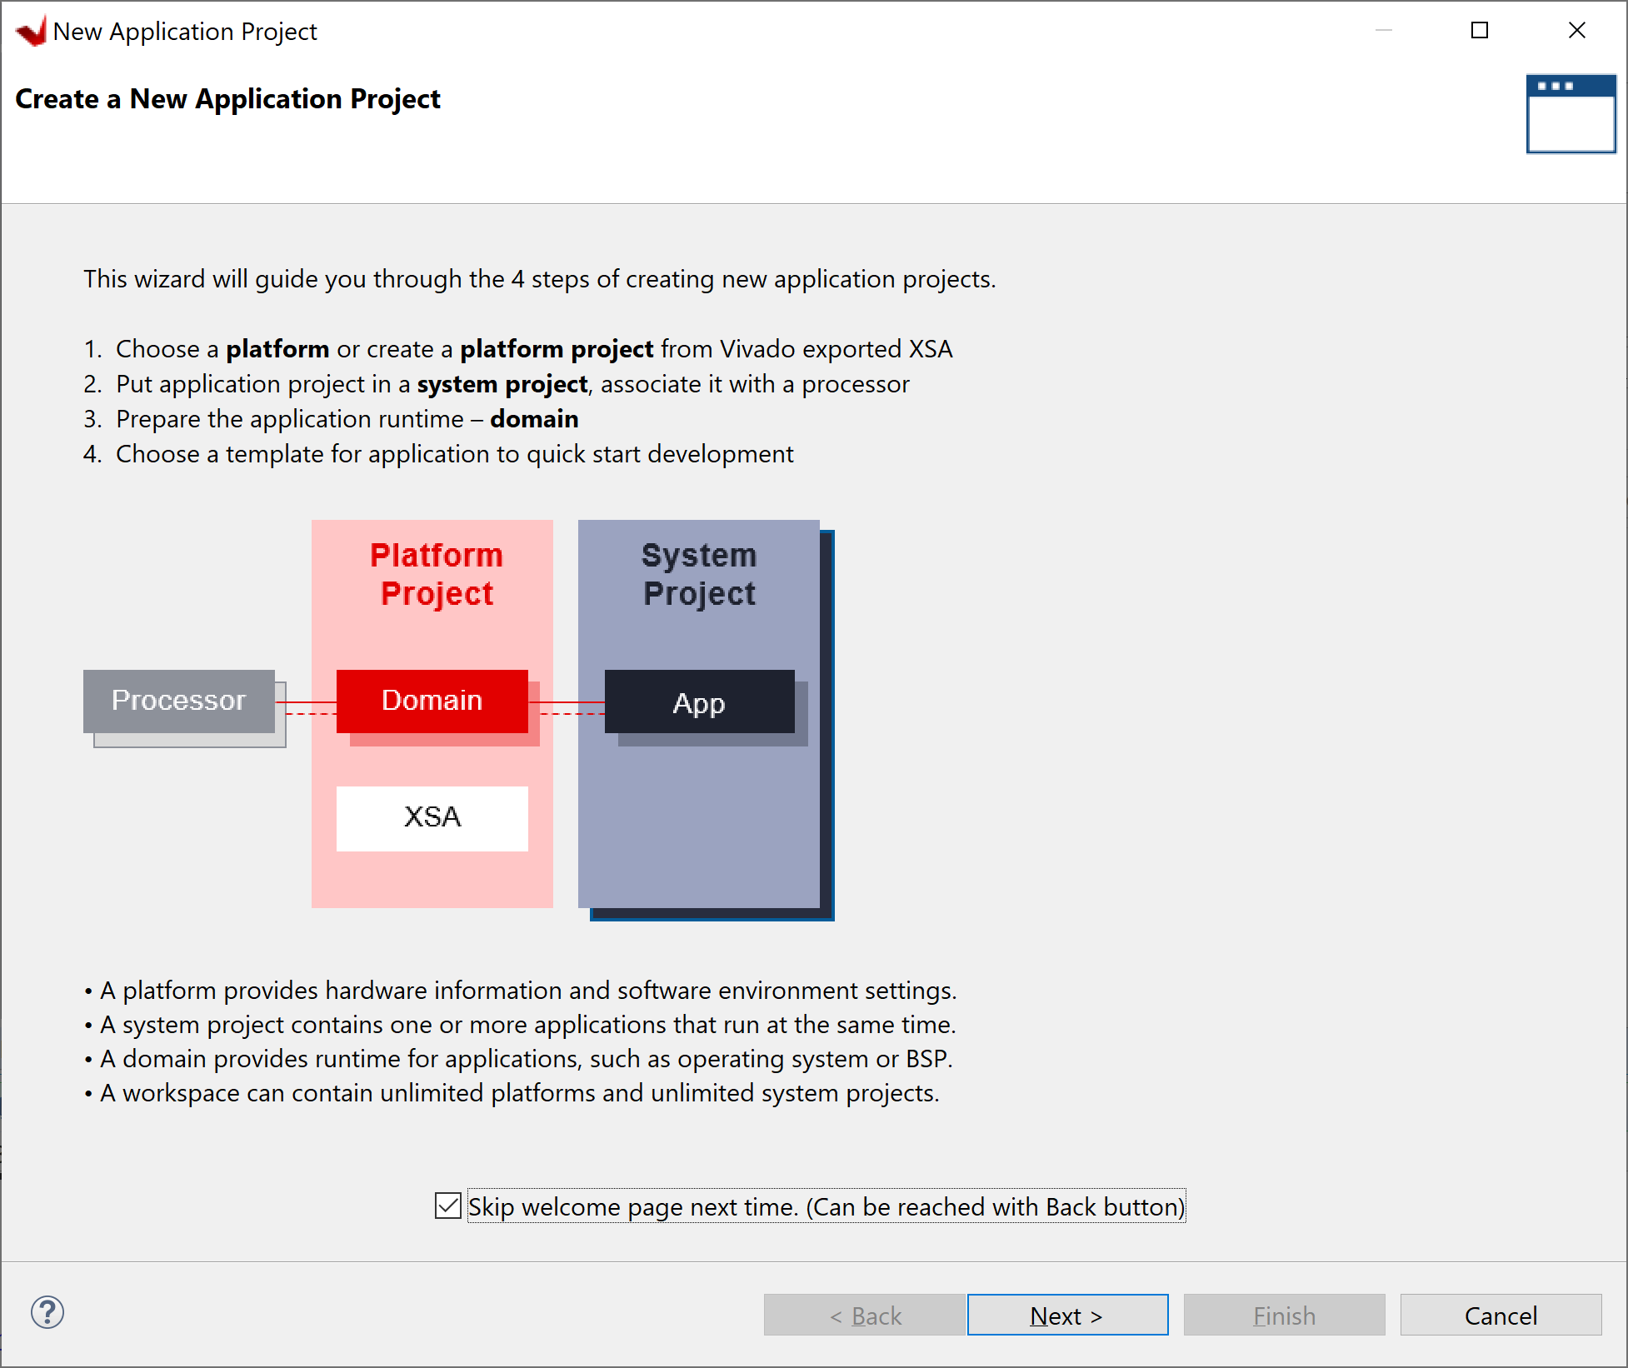
Task: Click the red Domain box
Action: click(432, 701)
